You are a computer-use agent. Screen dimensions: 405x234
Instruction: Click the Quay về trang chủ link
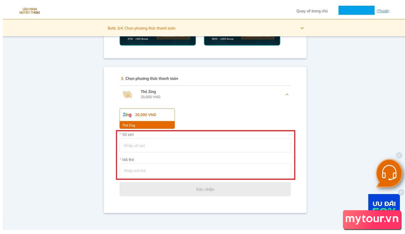(312, 11)
